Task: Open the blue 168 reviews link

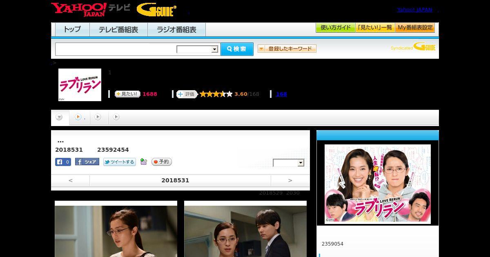Action: click(x=281, y=94)
